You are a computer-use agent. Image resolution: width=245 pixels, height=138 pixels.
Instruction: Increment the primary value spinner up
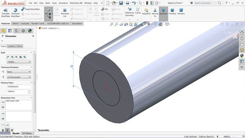29,90
